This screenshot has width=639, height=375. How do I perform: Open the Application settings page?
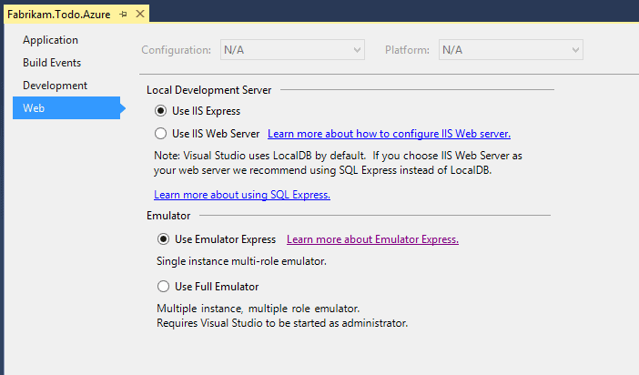[x=51, y=40]
